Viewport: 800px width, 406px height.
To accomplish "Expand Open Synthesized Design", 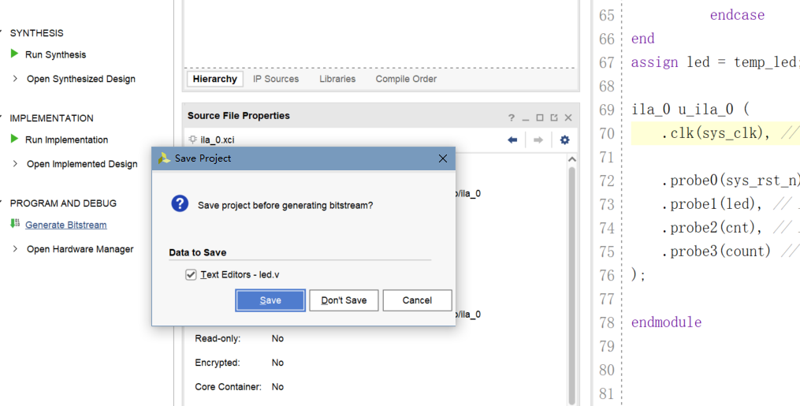I will point(15,79).
